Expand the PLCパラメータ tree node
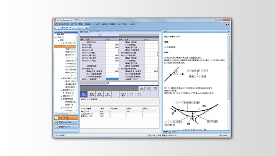Image resolution: width=276 pixels, height=156 pixels. pos(61,108)
